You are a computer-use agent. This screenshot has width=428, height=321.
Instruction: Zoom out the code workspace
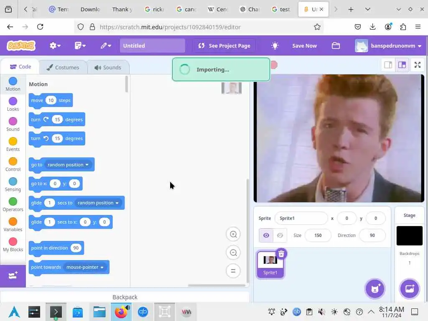pyautogui.click(x=233, y=252)
